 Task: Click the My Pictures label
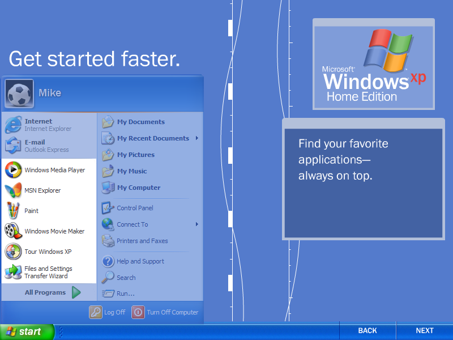click(136, 155)
